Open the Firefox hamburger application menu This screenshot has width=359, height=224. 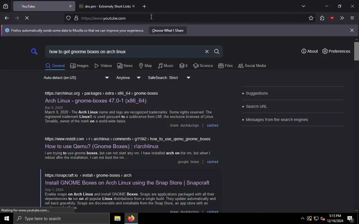click(352, 18)
